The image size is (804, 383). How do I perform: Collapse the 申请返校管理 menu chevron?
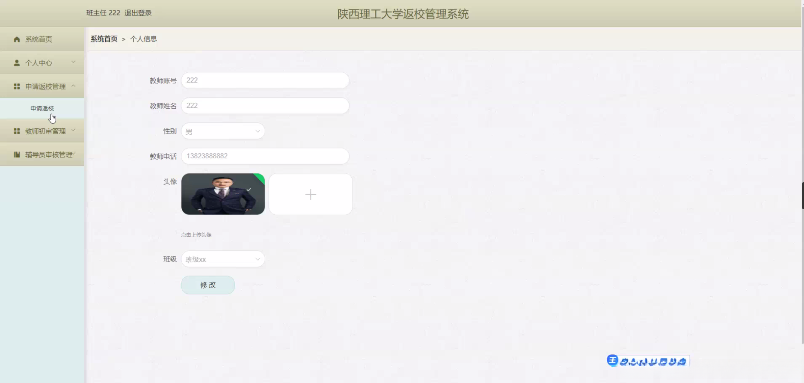[x=74, y=86]
